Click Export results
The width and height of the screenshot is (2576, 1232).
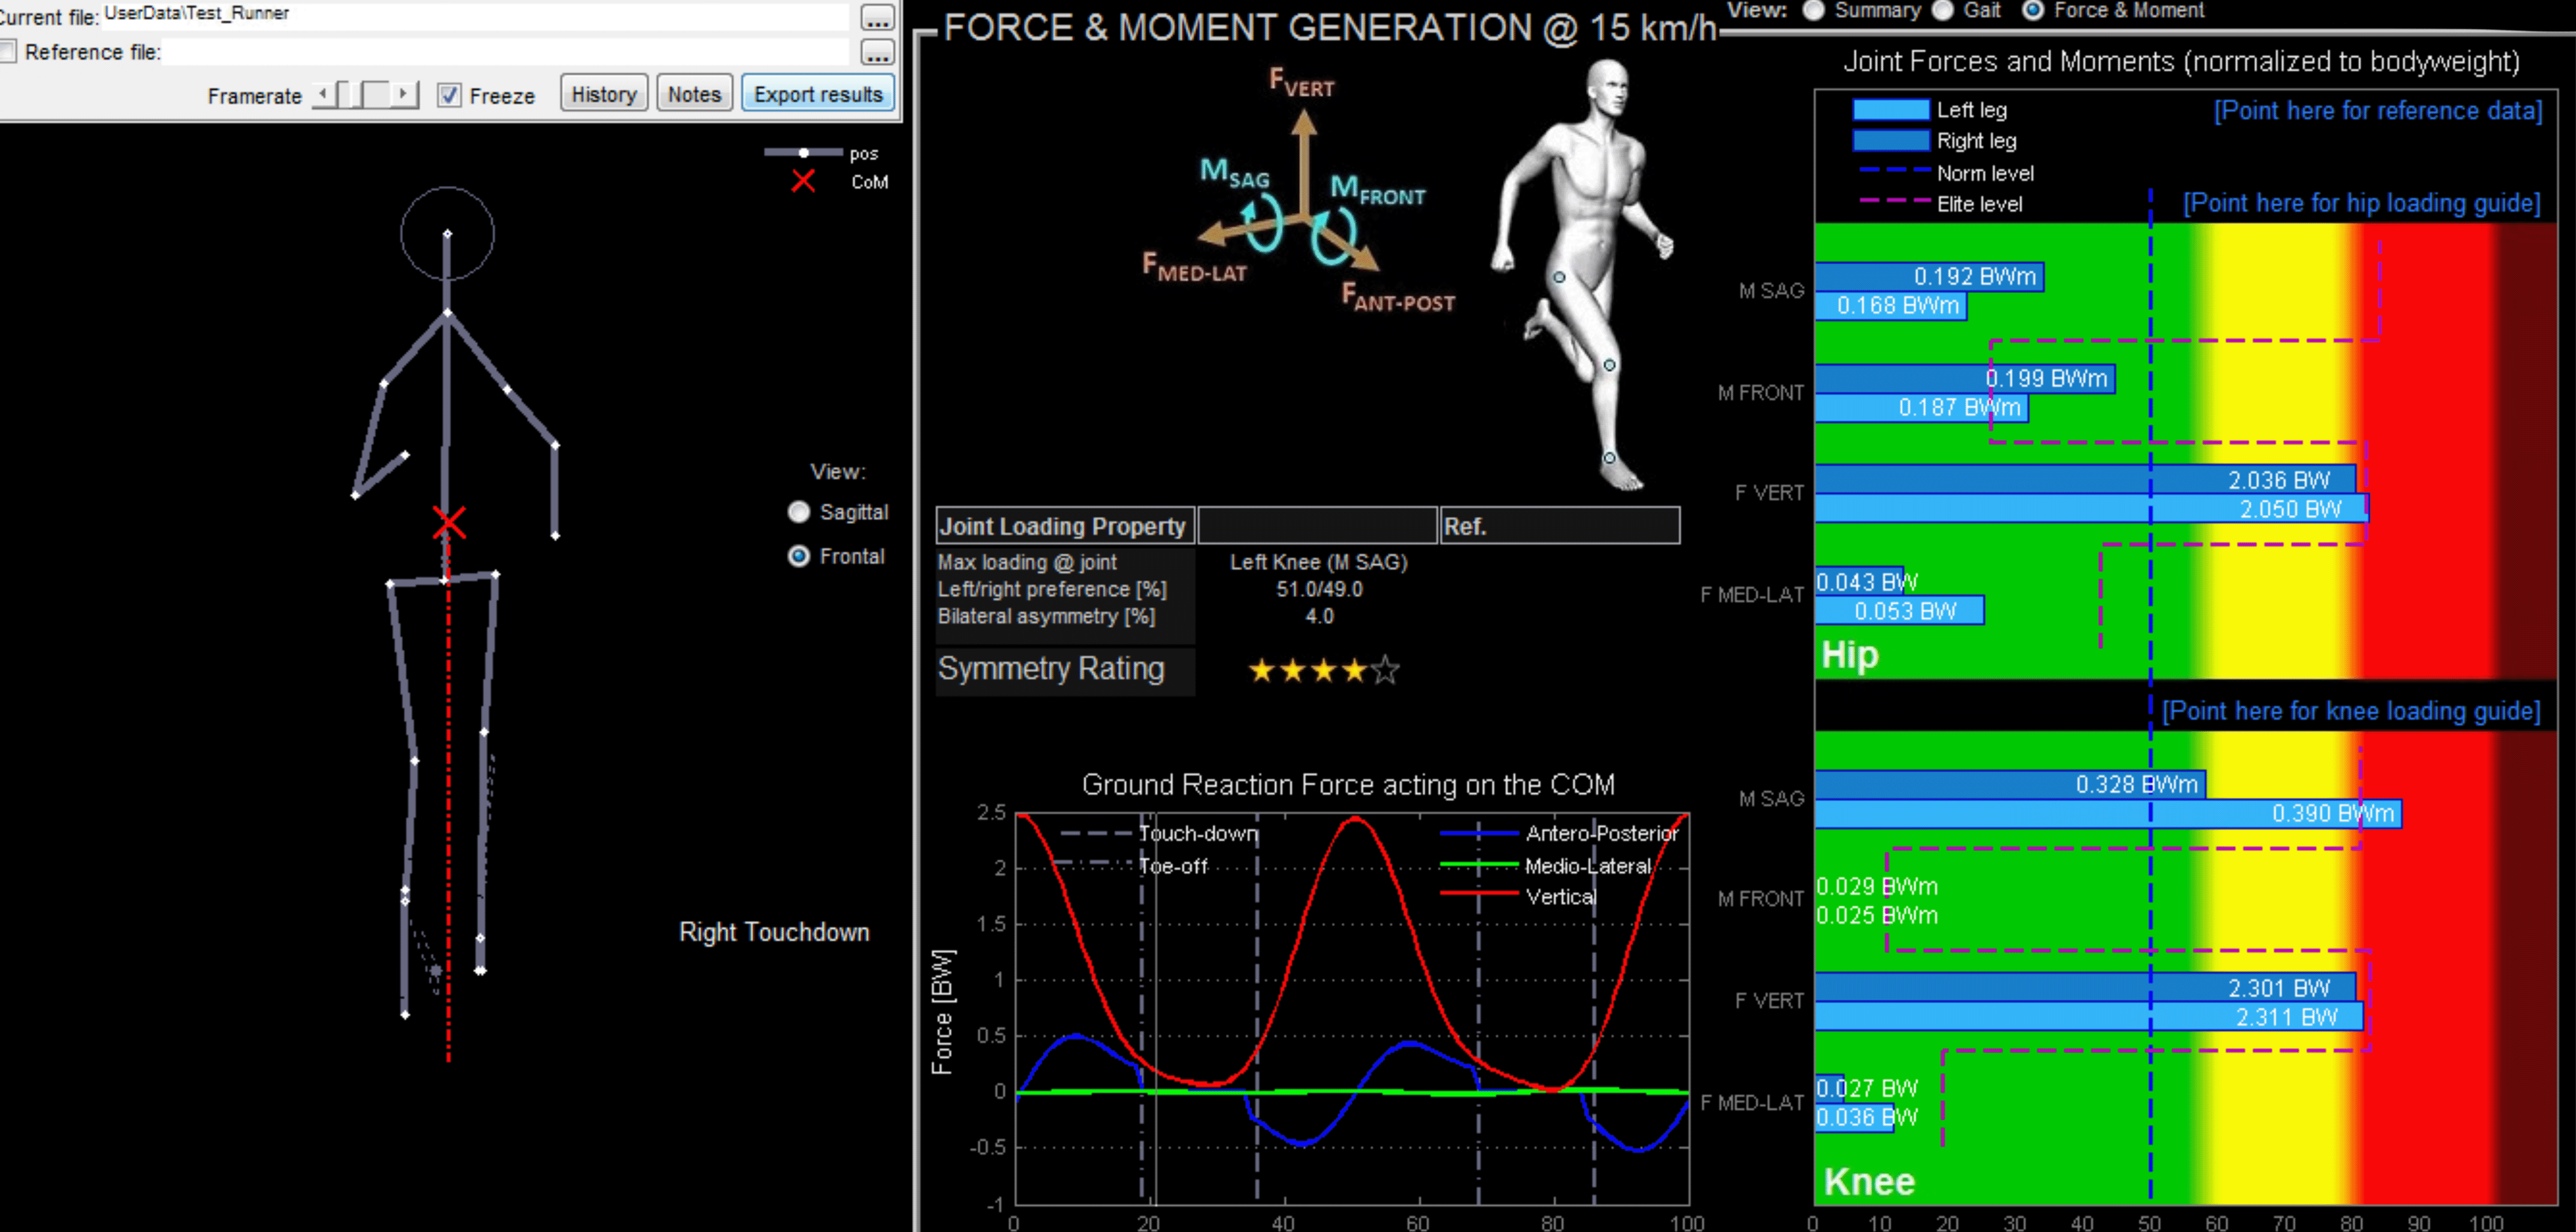pyautogui.click(x=818, y=94)
